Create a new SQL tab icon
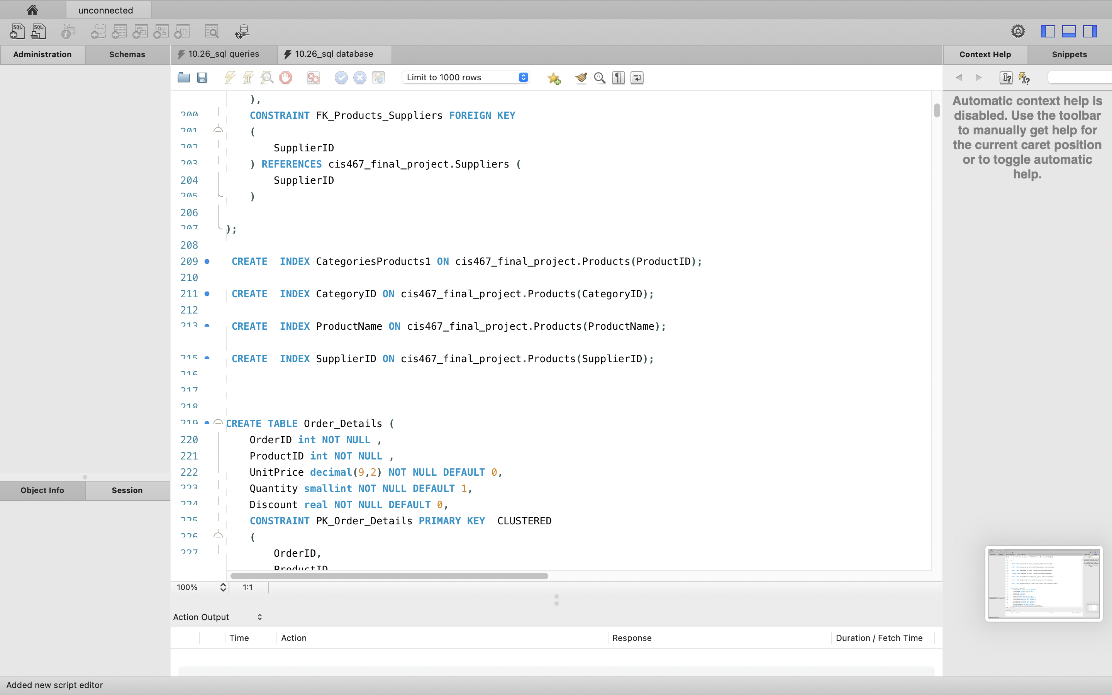 coord(17,31)
